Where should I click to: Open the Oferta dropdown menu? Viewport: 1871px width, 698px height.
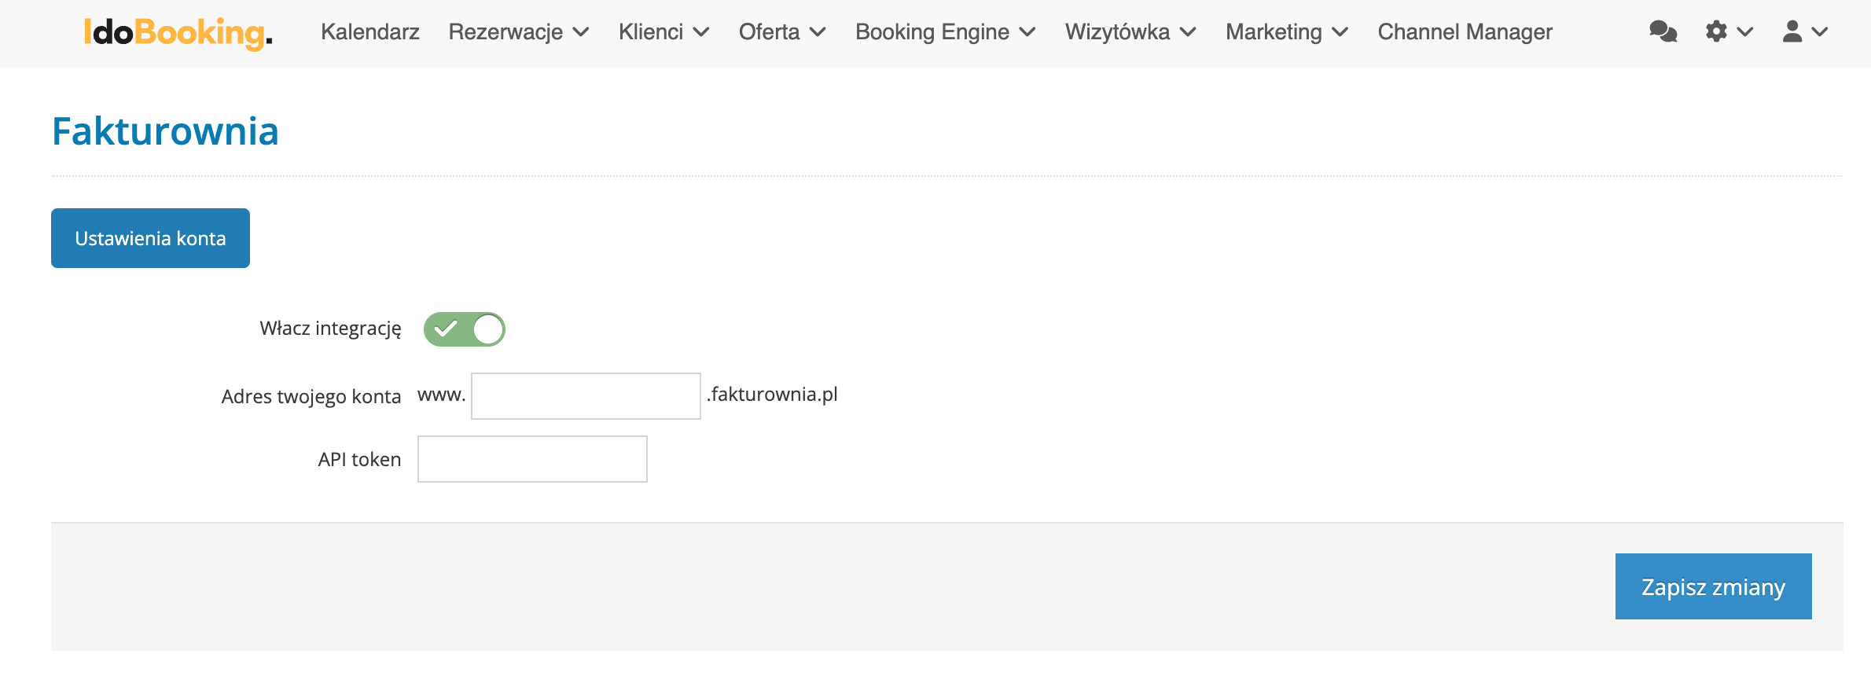coord(781,32)
